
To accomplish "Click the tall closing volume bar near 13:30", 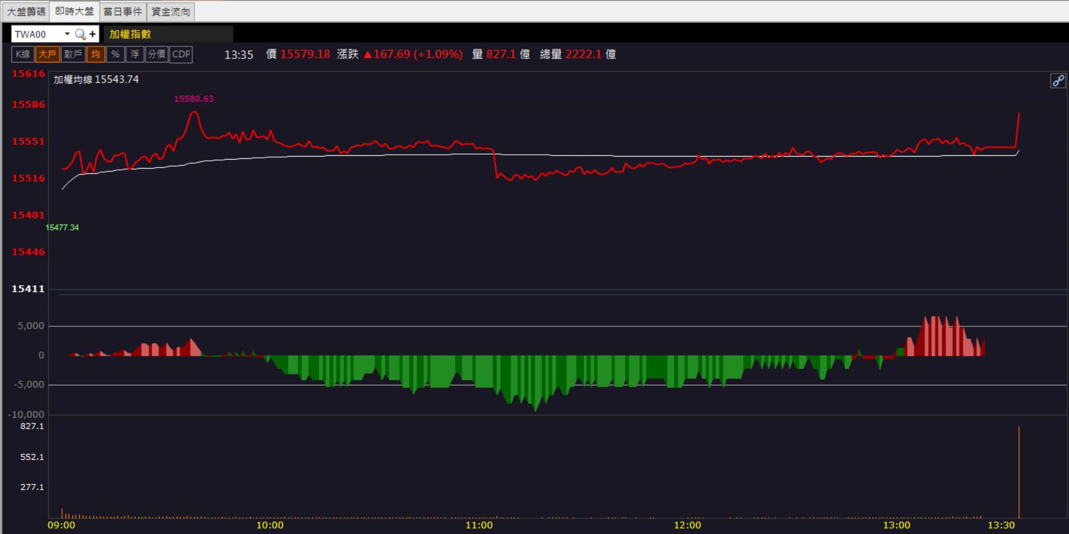I will click(x=1019, y=472).
